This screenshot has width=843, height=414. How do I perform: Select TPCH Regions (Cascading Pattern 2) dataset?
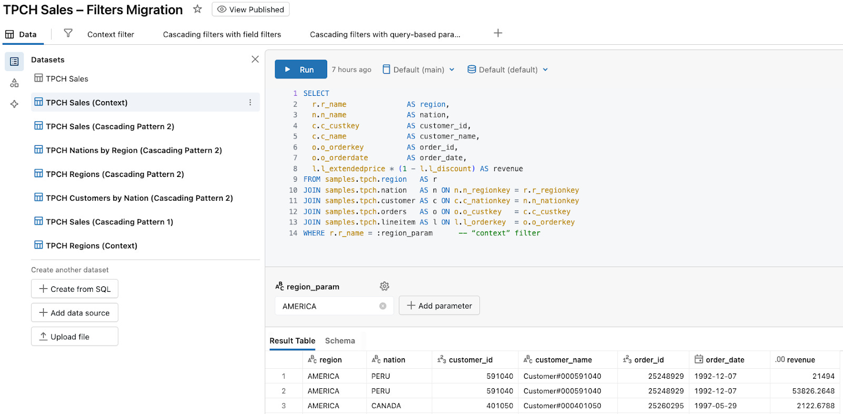[145, 174]
